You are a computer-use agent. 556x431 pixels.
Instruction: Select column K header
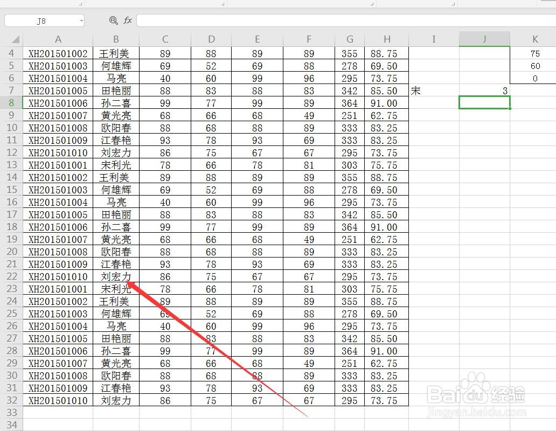pos(535,39)
